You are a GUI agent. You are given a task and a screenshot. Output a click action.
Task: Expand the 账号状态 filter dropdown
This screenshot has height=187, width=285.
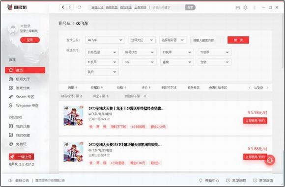pos(140,53)
